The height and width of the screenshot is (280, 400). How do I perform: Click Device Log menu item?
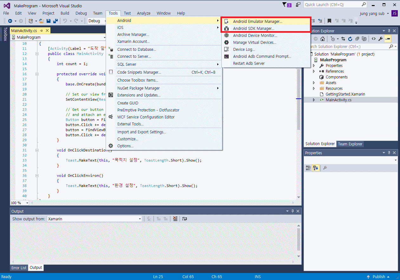click(x=266, y=50)
